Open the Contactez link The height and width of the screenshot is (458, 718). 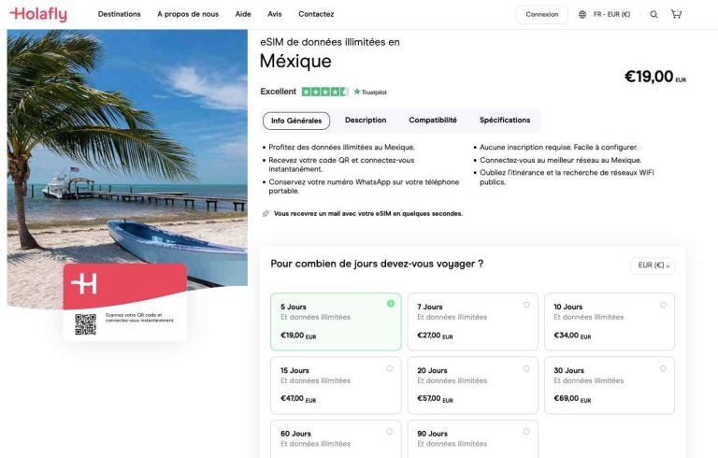tap(316, 14)
